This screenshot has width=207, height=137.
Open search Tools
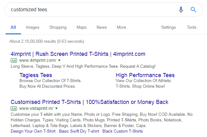pyautogui.click(x=192, y=27)
